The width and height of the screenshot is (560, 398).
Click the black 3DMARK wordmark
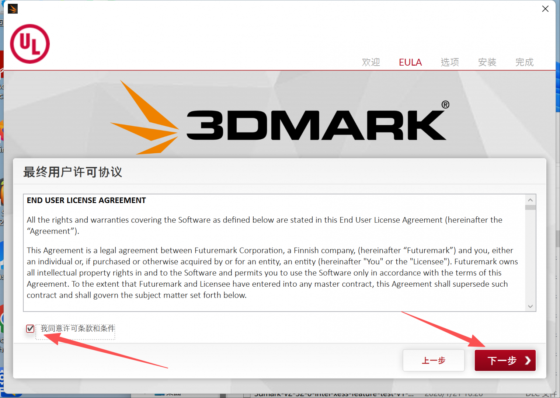pos(318,123)
